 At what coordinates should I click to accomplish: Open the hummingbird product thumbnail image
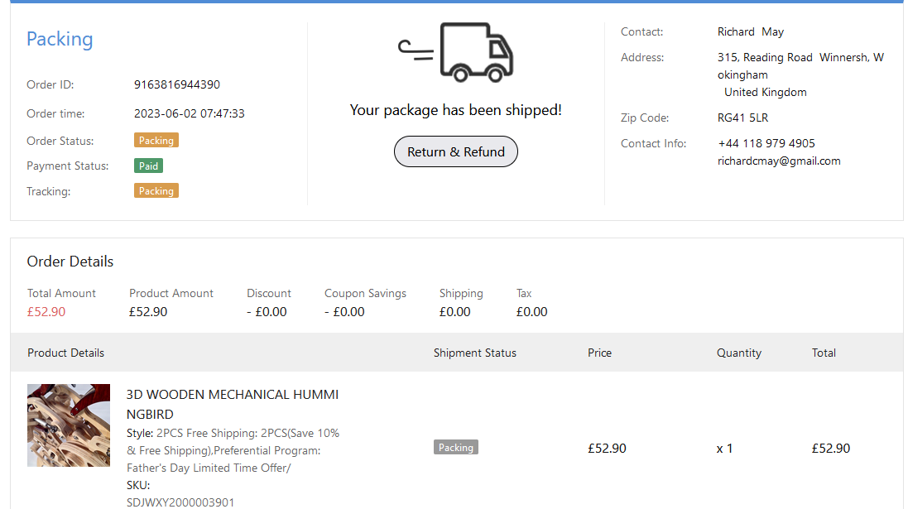69,425
